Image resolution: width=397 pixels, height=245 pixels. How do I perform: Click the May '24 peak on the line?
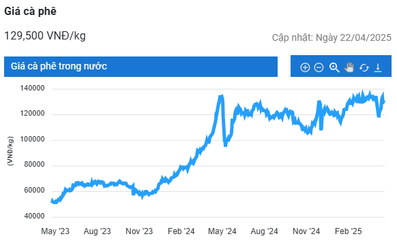click(221, 97)
